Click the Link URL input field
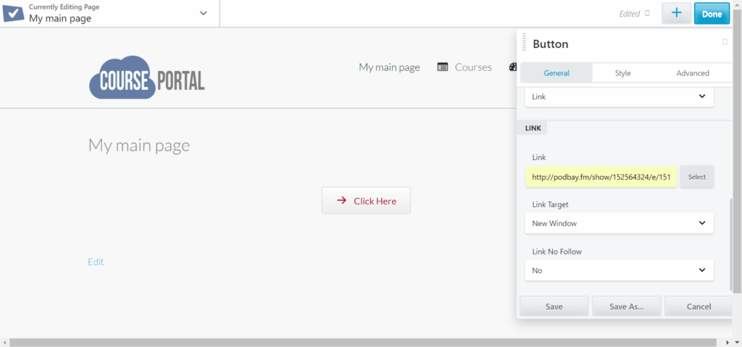This screenshot has width=742, height=347. (601, 177)
